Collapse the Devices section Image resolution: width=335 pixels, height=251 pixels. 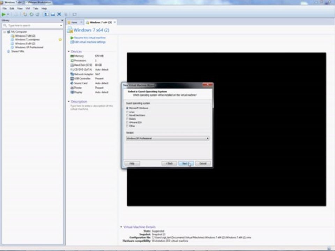pos(69,52)
